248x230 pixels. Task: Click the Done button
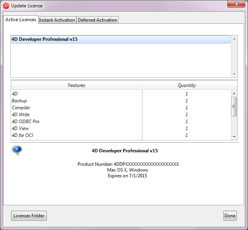coord(230,216)
